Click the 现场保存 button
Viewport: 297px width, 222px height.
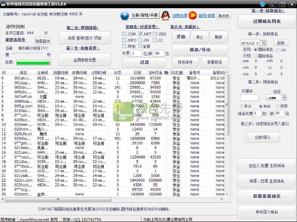tap(185, 62)
